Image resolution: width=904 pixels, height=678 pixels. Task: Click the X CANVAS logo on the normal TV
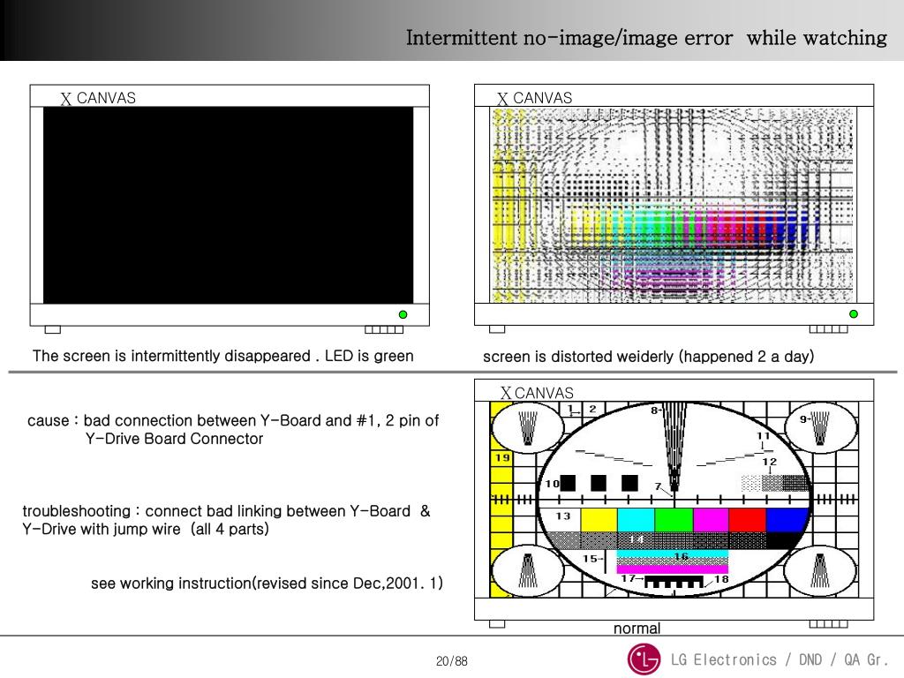click(537, 393)
